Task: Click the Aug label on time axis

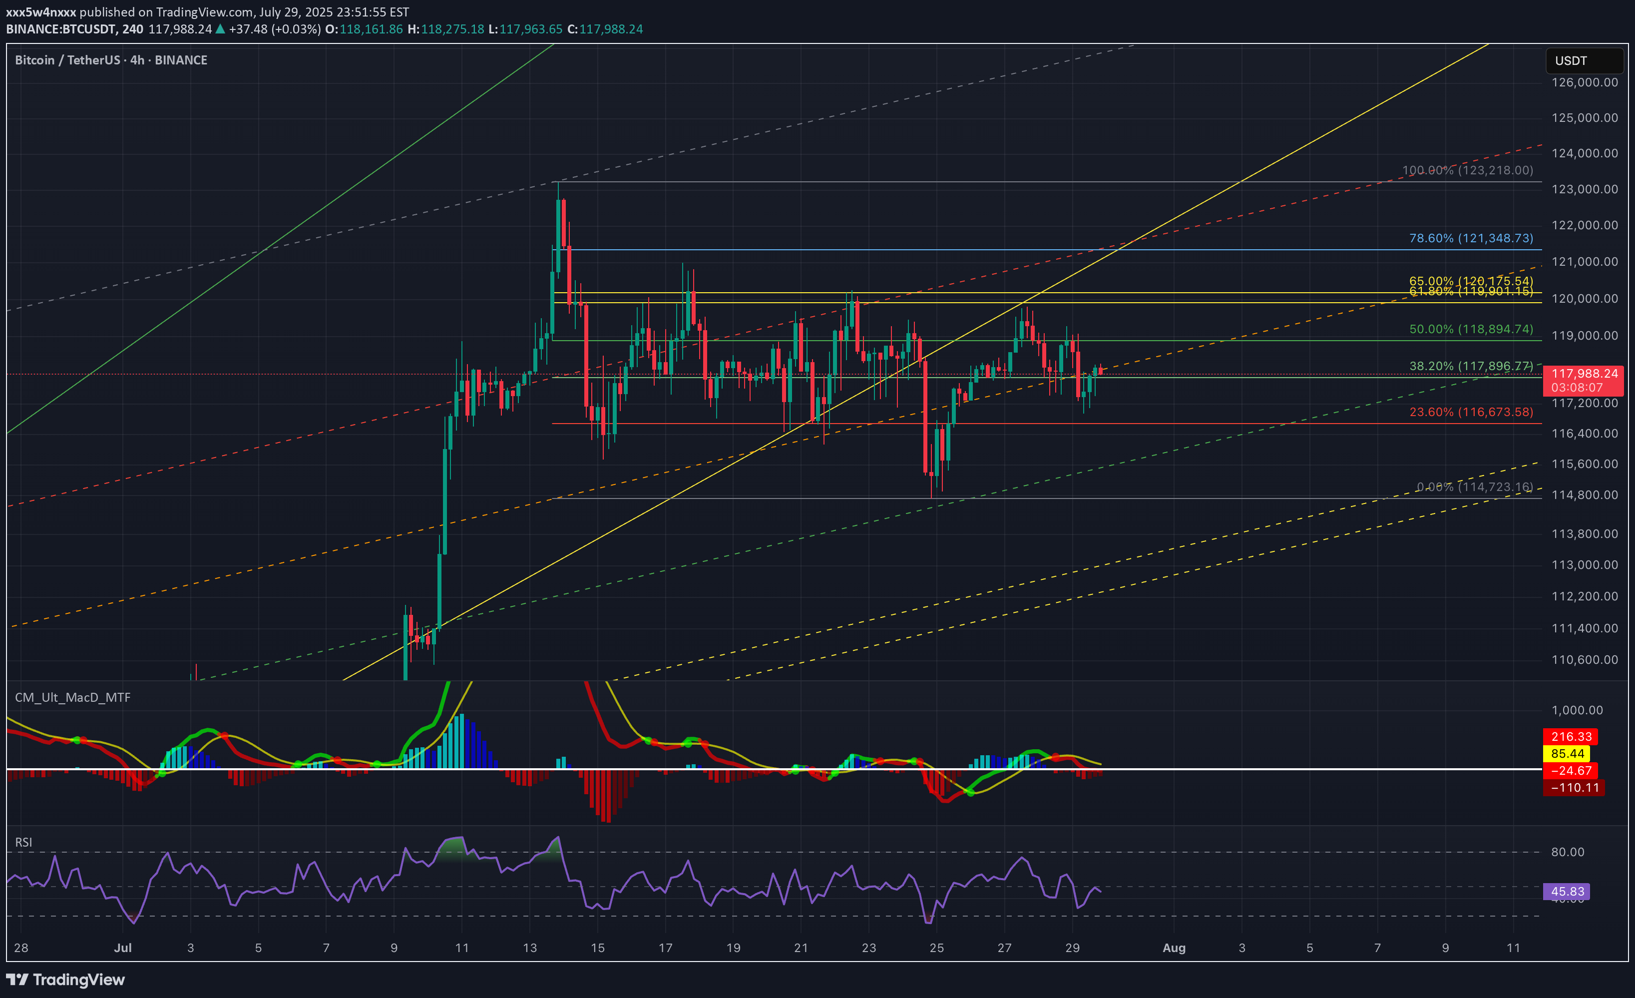Action: point(1174,948)
